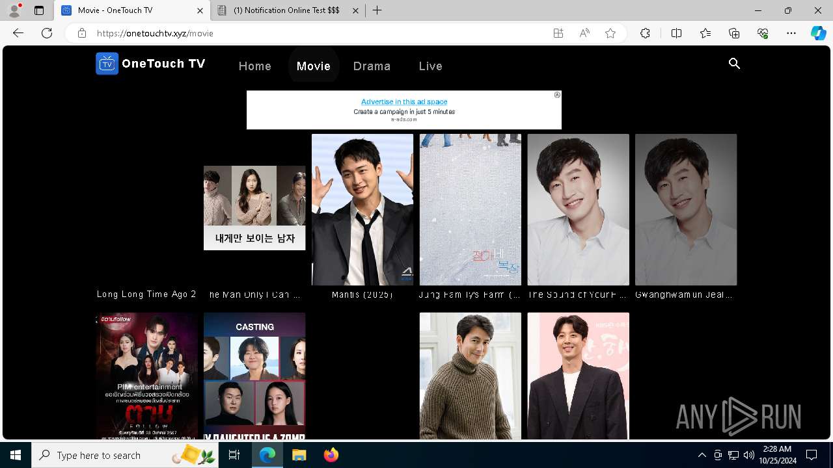This screenshot has height=468, width=833.
Task: Add this page to favorites with the star
Action: tap(610, 33)
